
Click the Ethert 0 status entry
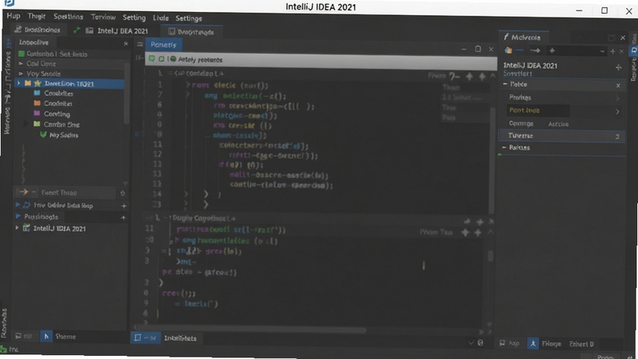tap(581, 344)
